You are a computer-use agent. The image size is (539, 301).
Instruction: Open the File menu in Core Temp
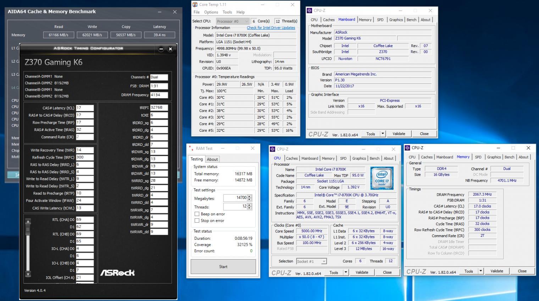coord(196,12)
